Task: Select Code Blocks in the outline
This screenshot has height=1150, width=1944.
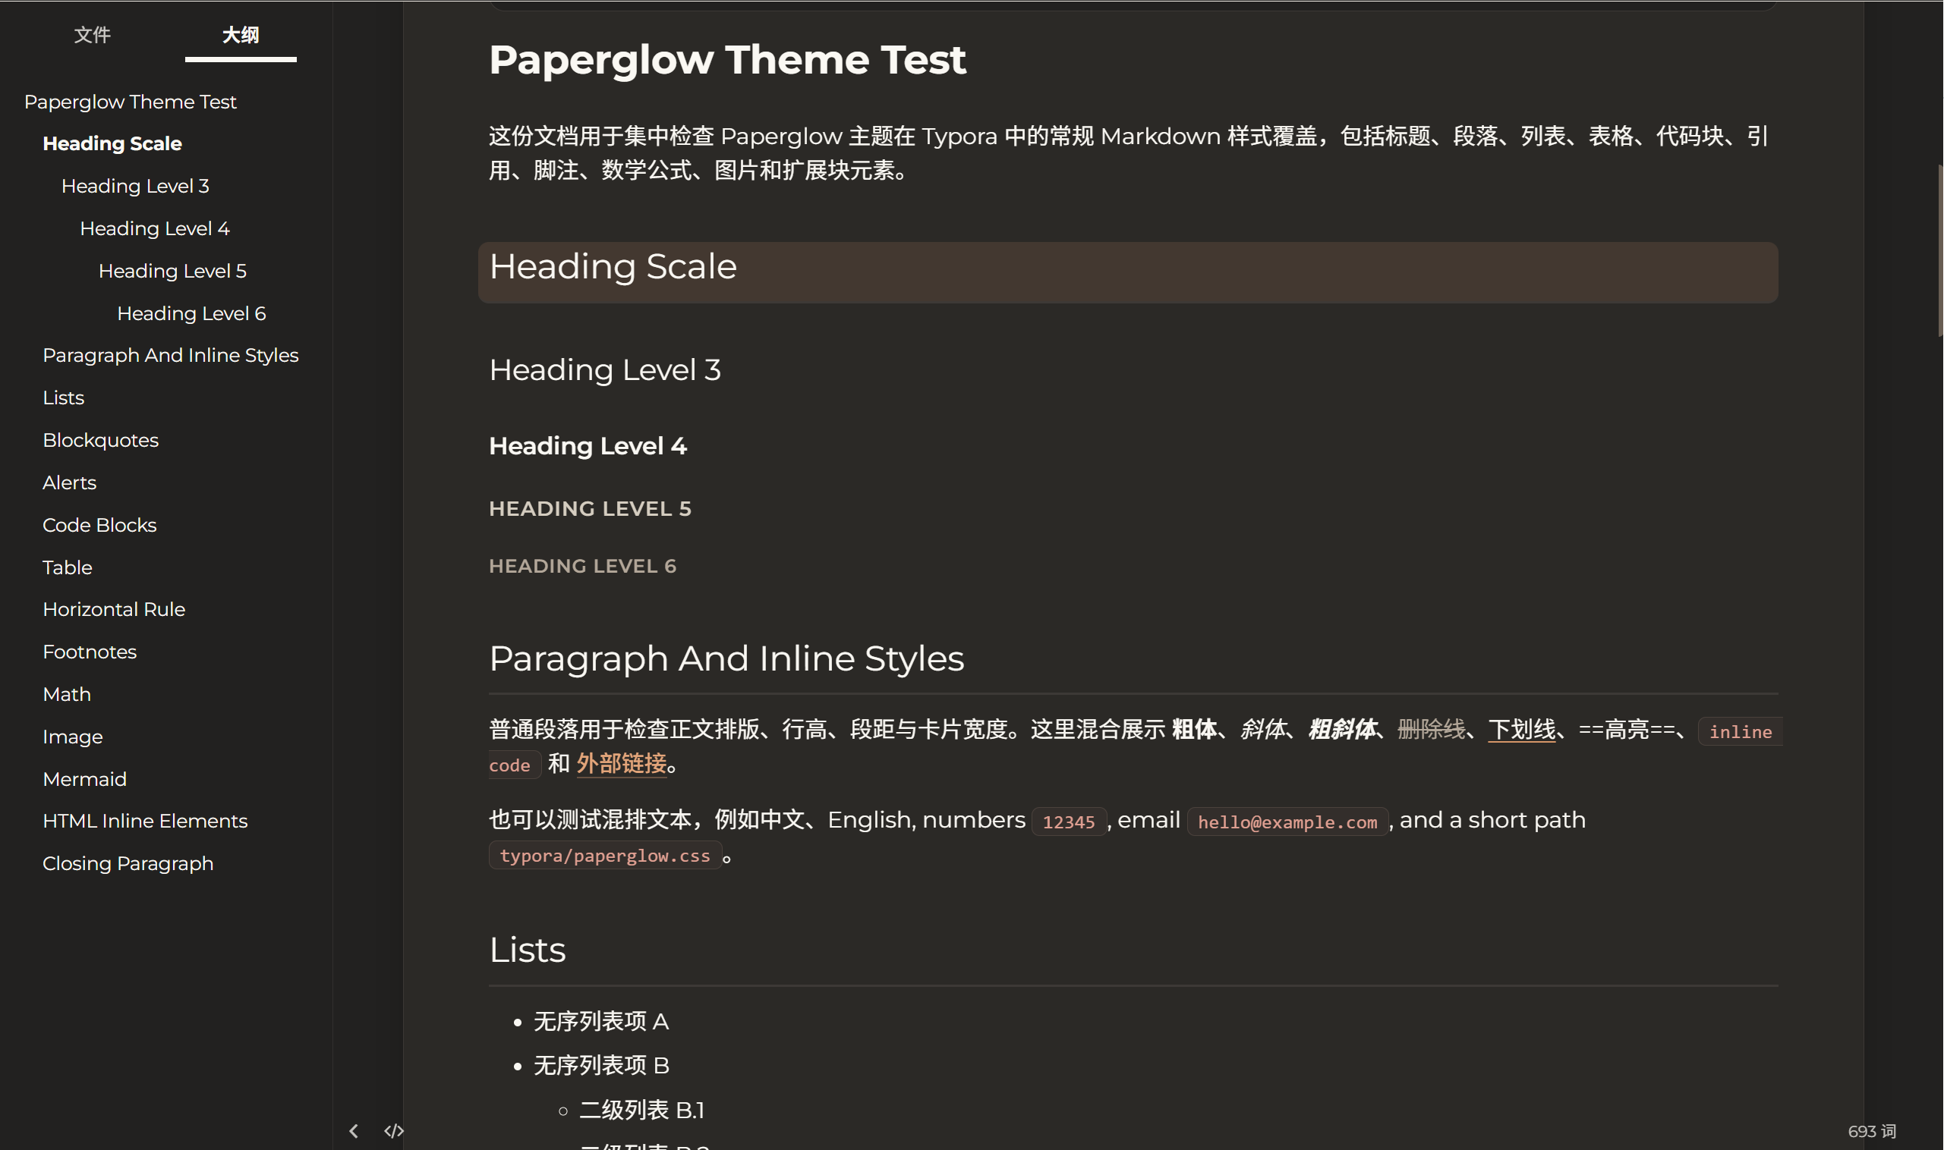Action: tap(99, 525)
